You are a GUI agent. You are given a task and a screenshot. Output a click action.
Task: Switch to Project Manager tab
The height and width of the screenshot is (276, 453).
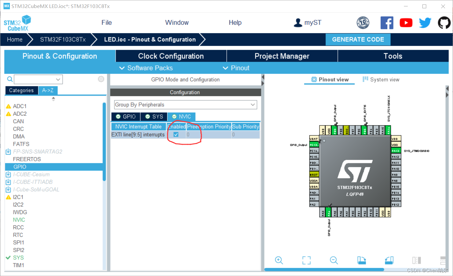[x=282, y=56]
